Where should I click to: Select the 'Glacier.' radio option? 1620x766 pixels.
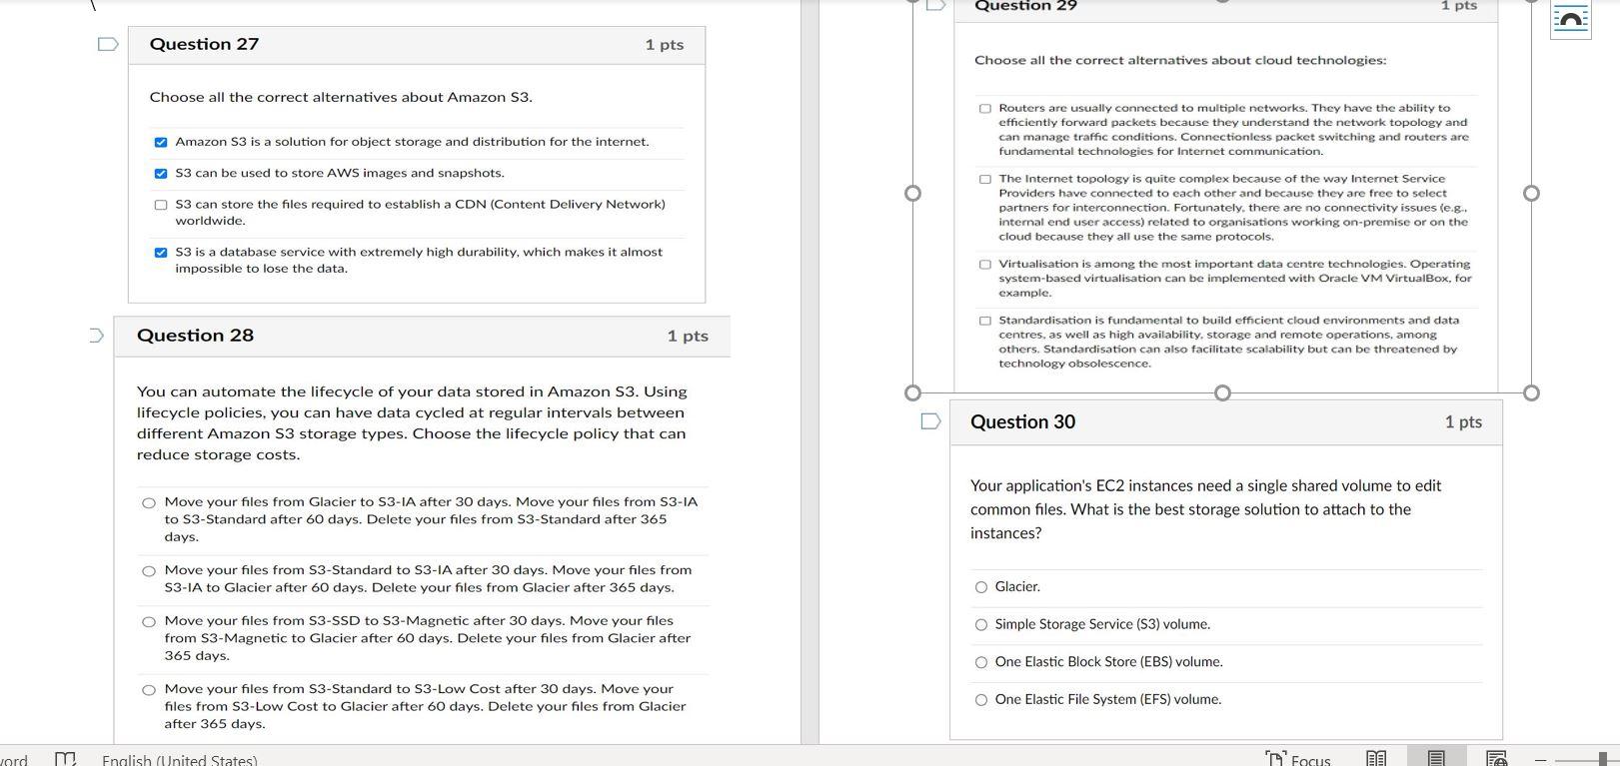point(981,587)
